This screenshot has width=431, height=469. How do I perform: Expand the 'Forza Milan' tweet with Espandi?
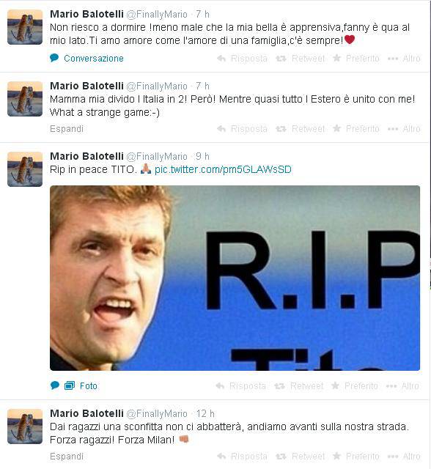(x=67, y=457)
